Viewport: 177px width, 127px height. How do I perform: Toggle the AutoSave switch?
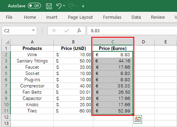(x=34, y=6)
